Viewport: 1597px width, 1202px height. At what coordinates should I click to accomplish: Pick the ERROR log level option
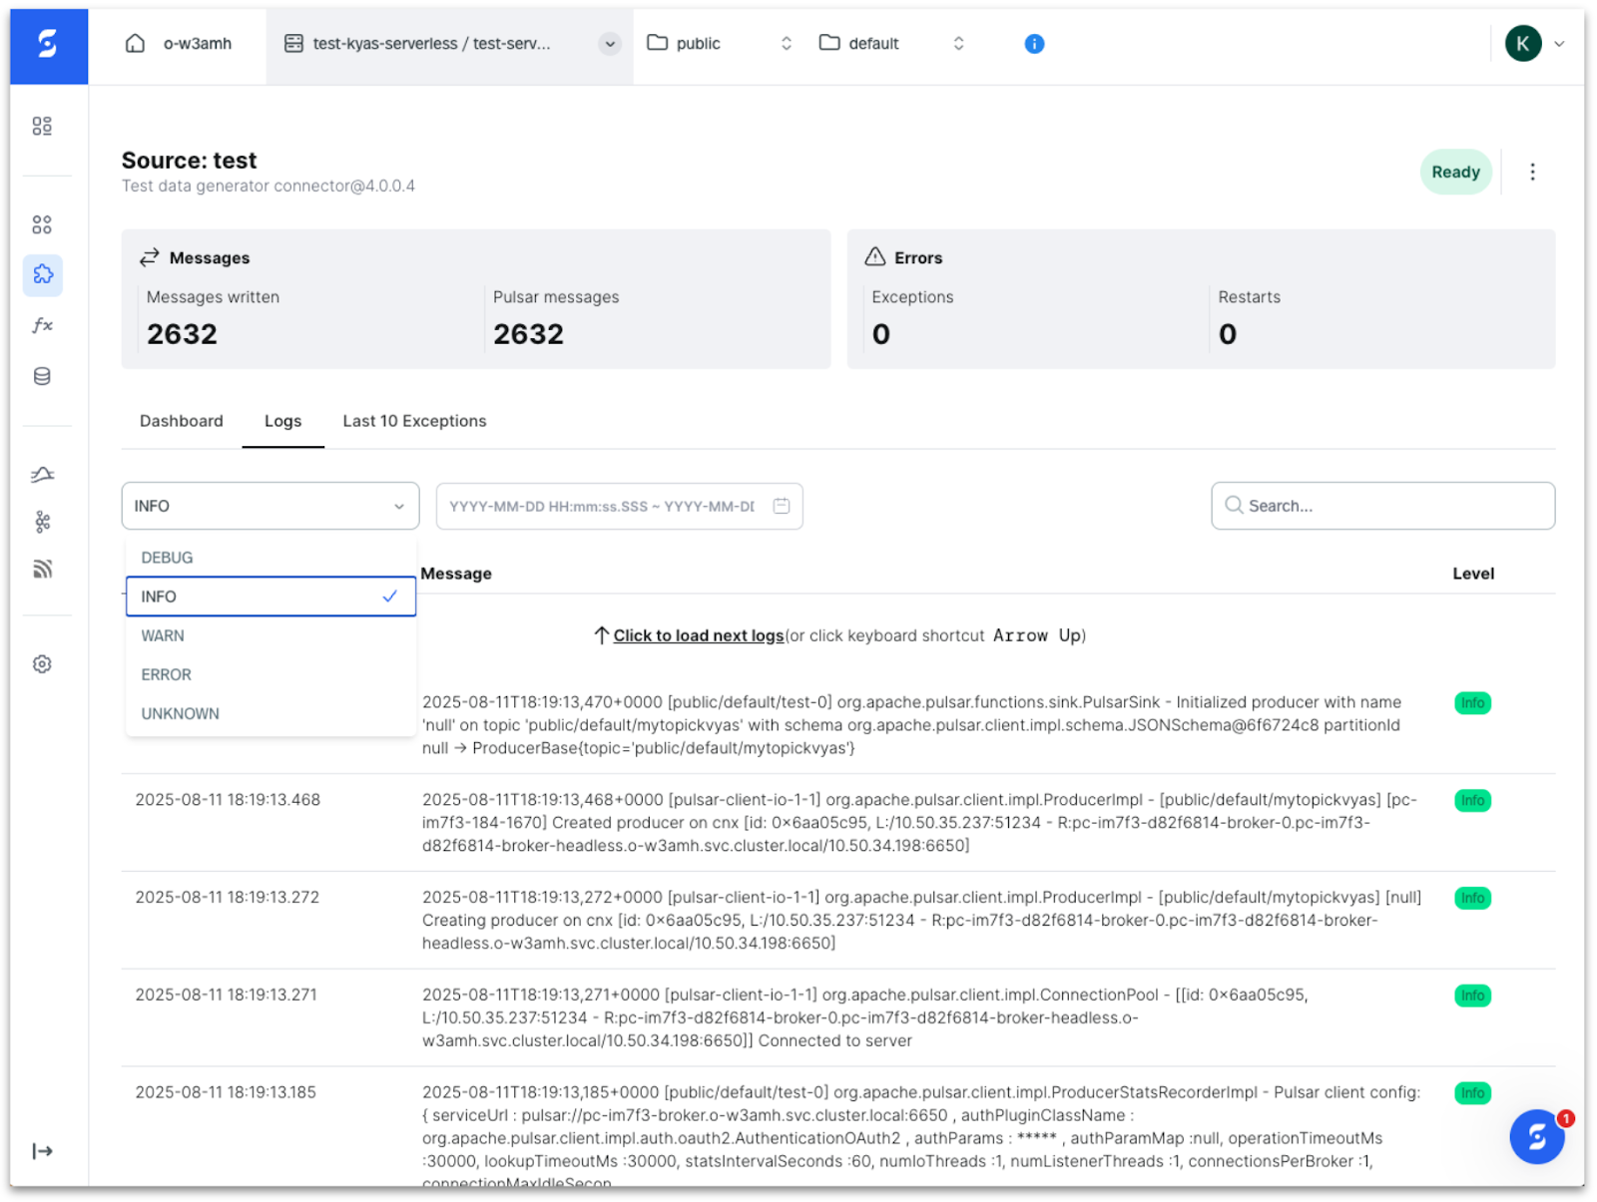click(x=167, y=674)
